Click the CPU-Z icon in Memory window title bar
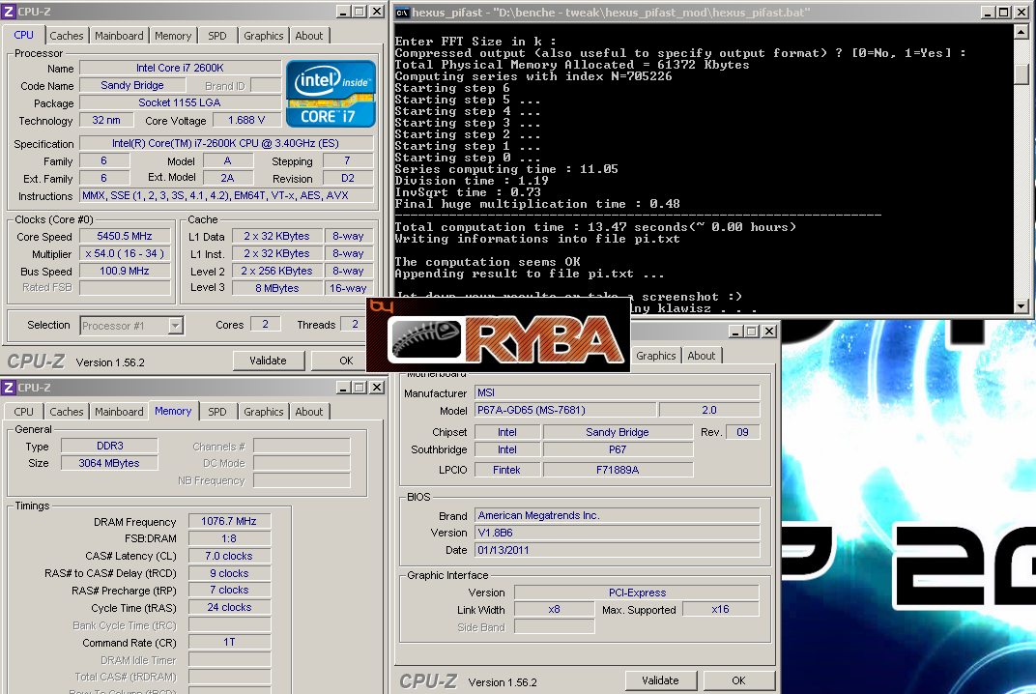This screenshot has width=1036, height=694. [9, 388]
